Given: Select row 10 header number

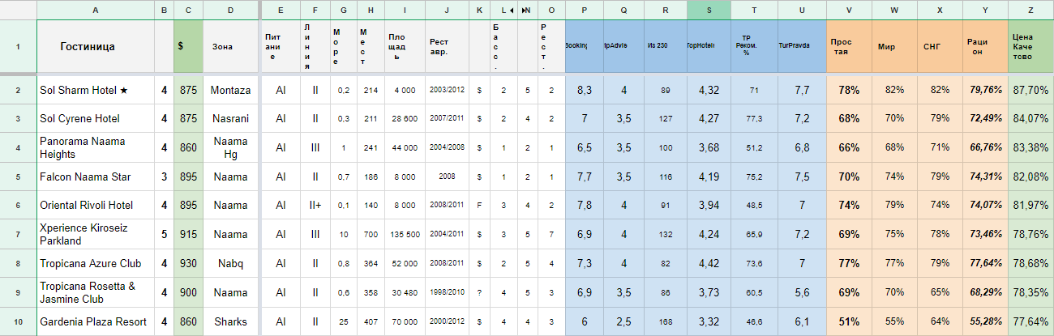Looking at the screenshot, I should 18,321.
